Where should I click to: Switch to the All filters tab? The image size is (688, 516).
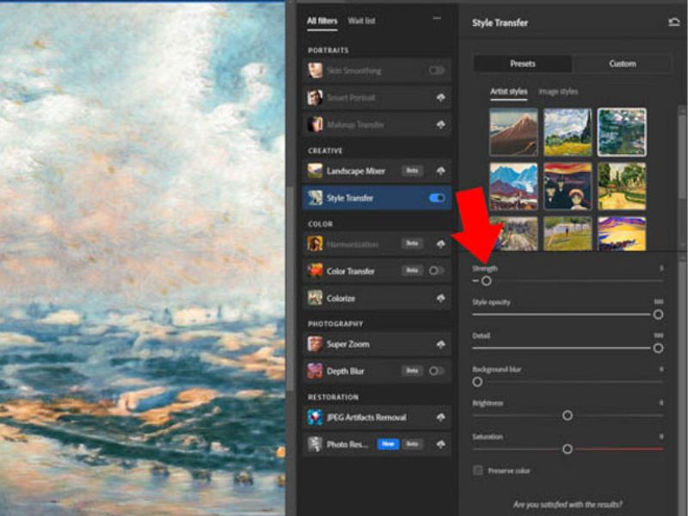(x=322, y=21)
